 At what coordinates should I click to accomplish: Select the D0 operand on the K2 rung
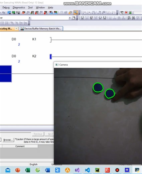click(x=14, y=56)
